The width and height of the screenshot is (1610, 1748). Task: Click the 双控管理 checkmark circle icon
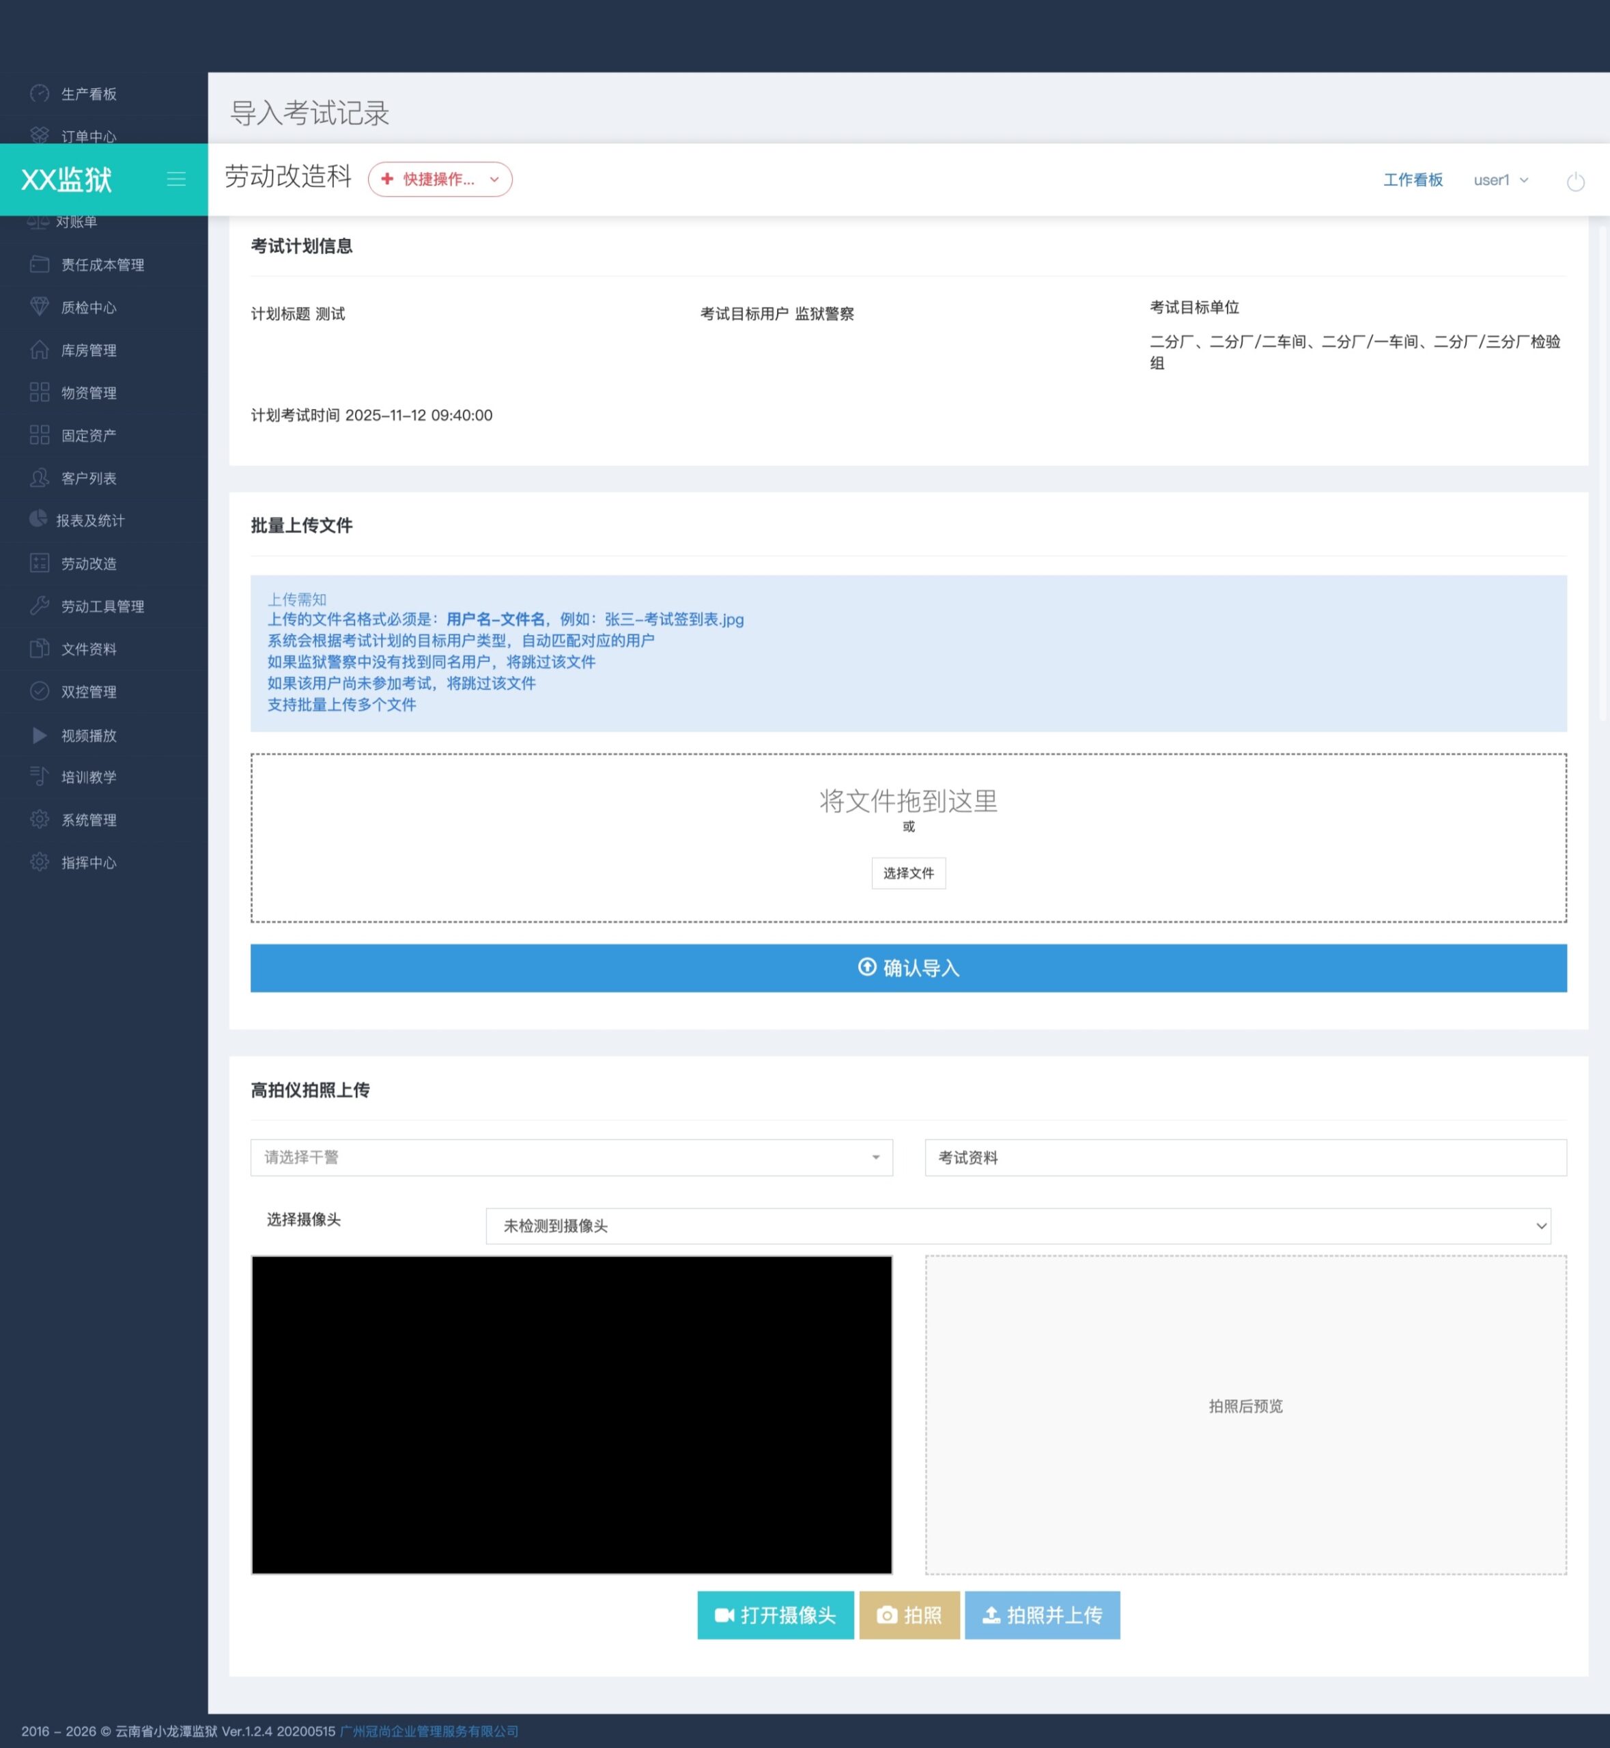click(39, 691)
